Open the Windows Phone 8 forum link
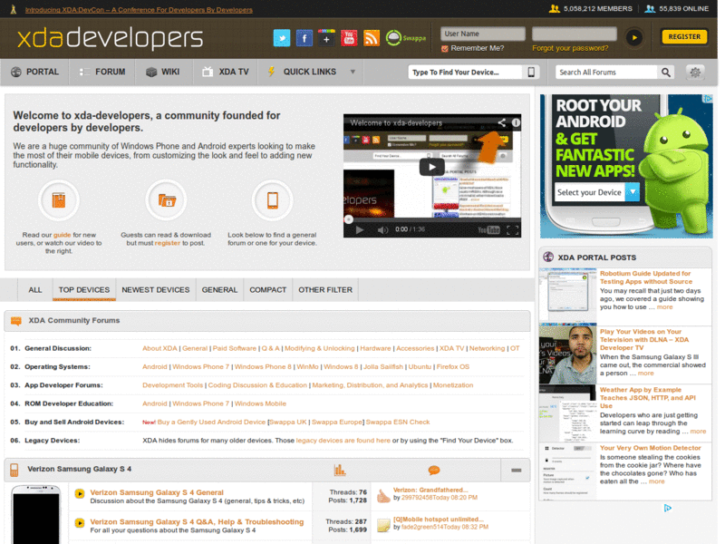 click(x=263, y=367)
